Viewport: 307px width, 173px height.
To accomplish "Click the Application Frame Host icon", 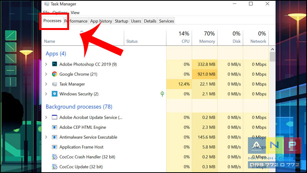I will click(54, 147).
